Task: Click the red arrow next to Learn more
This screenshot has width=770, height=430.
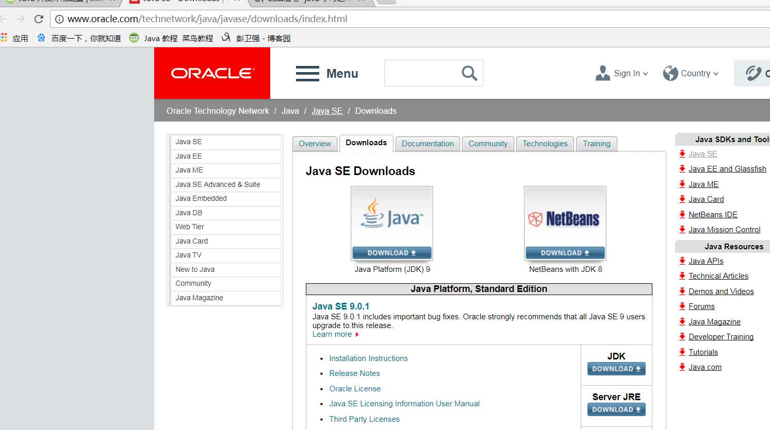Action: point(357,335)
